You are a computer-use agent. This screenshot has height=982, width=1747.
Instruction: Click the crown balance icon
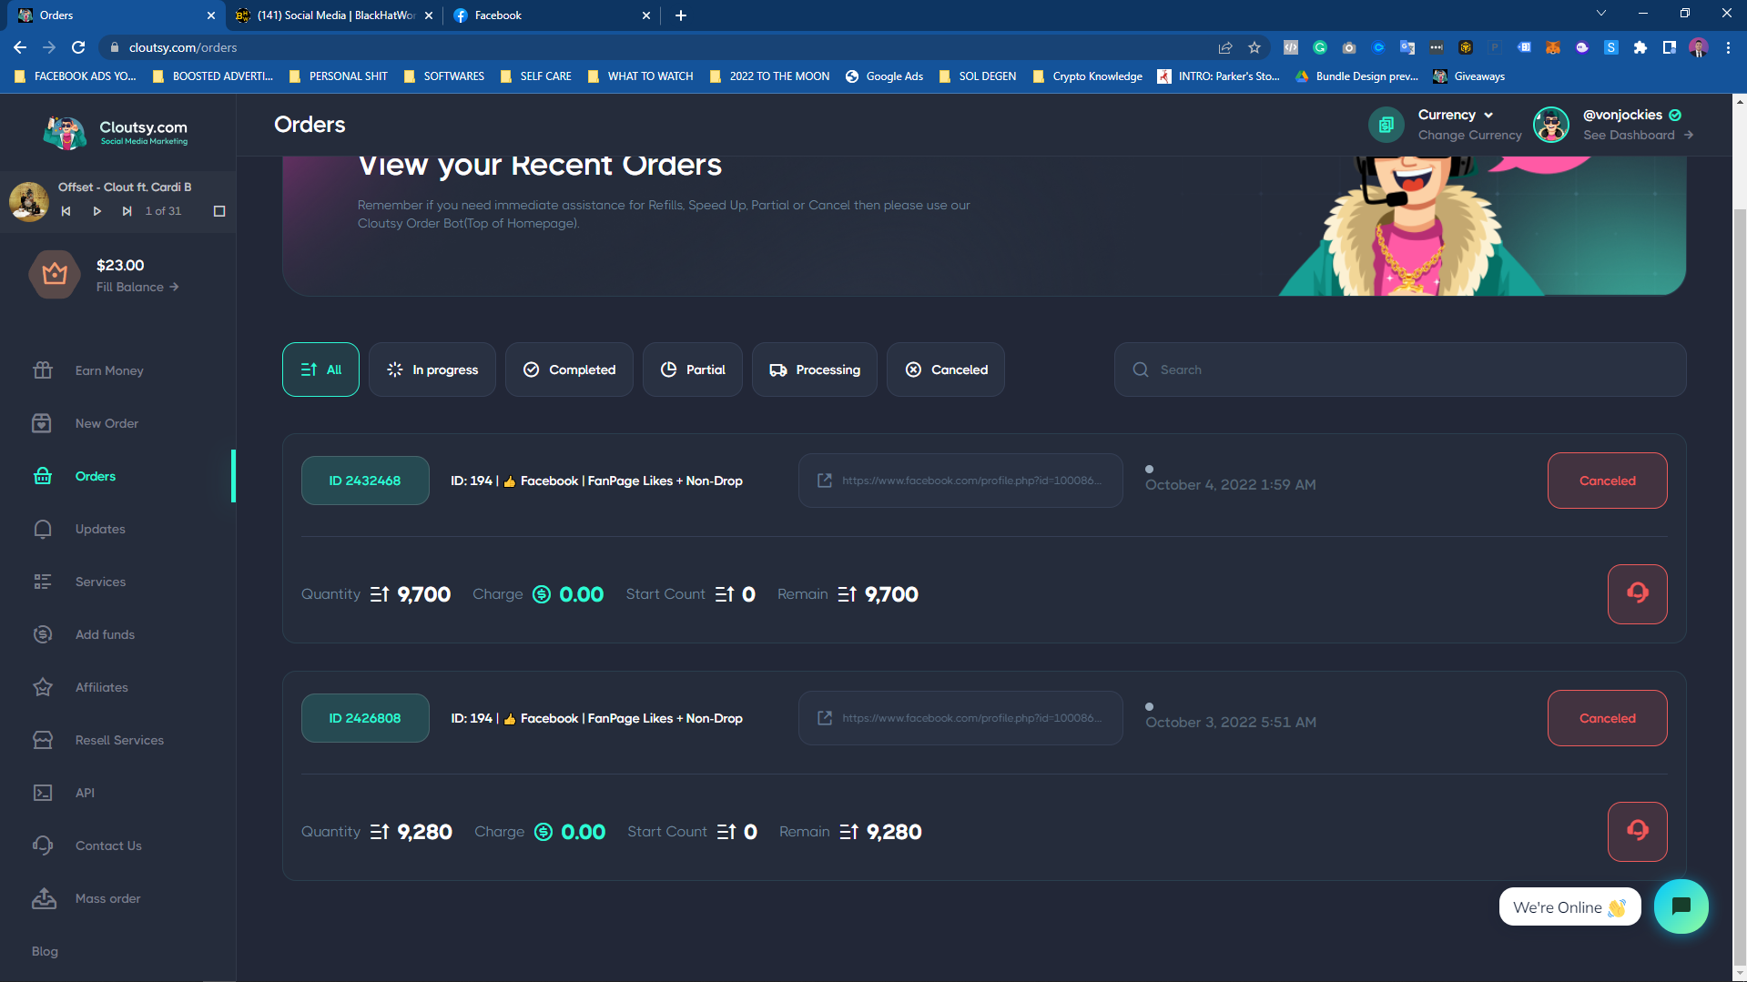pos(55,274)
